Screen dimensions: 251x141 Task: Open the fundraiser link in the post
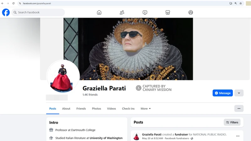pyautogui.click(x=181, y=134)
